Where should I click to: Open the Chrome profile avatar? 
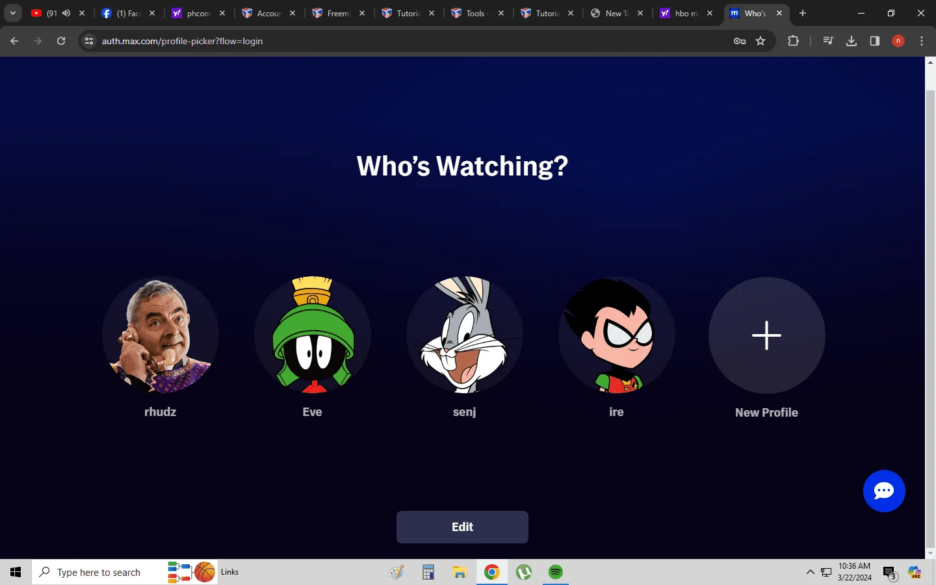coord(898,41)
